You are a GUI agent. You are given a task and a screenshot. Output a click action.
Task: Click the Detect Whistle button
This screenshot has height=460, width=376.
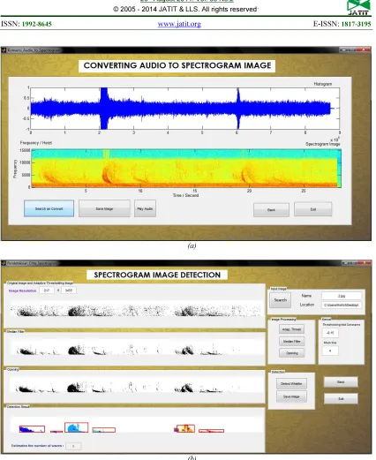[291, 383]
